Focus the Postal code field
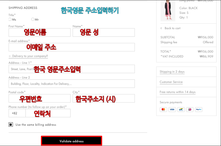Screen dimensions: 221x146 (39, 98)
